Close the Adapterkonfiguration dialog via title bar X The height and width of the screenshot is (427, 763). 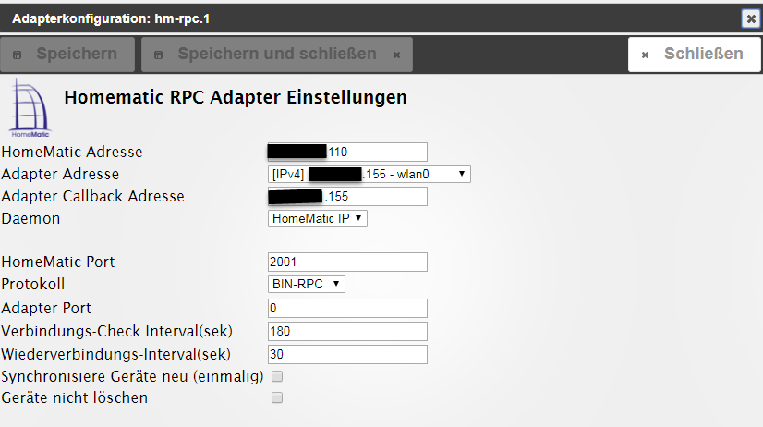click(x=750, y=18)
